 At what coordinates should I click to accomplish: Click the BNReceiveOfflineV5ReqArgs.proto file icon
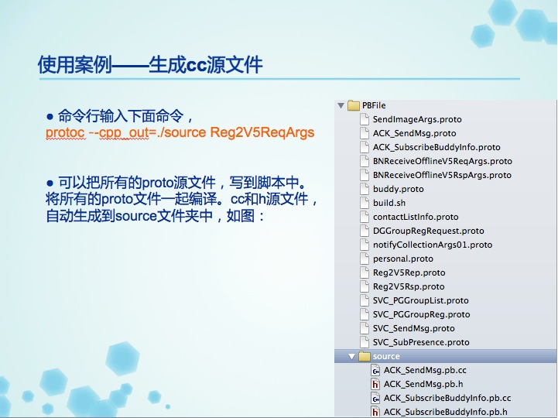tap(365, 161)
